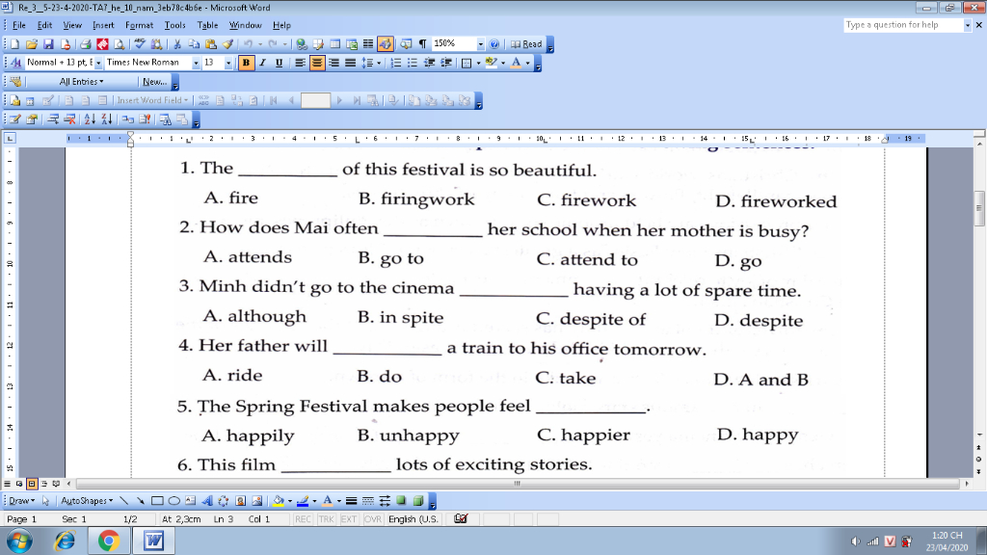Screen dimensions: 987x555
Task: Open a file with the folder icon
Action: (32, 44)
